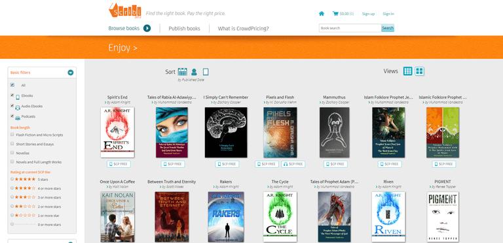503x243 pixels.
Task: Switch to small grid view
Action: pyautogui.click(x=408, y=71)
